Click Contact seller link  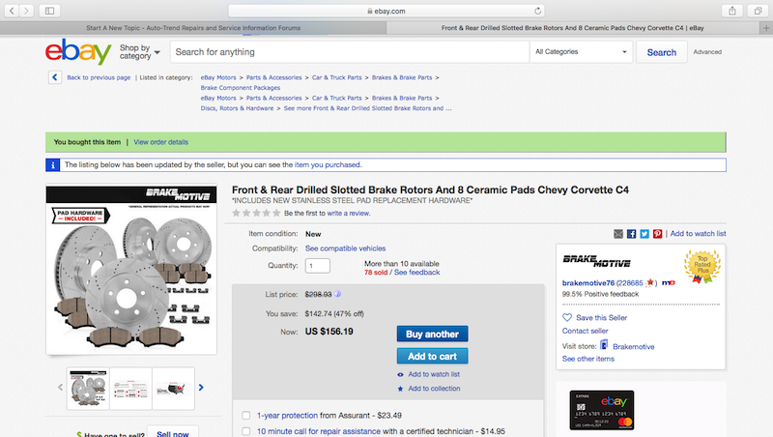pyautogui.click(x=586, y=331)
